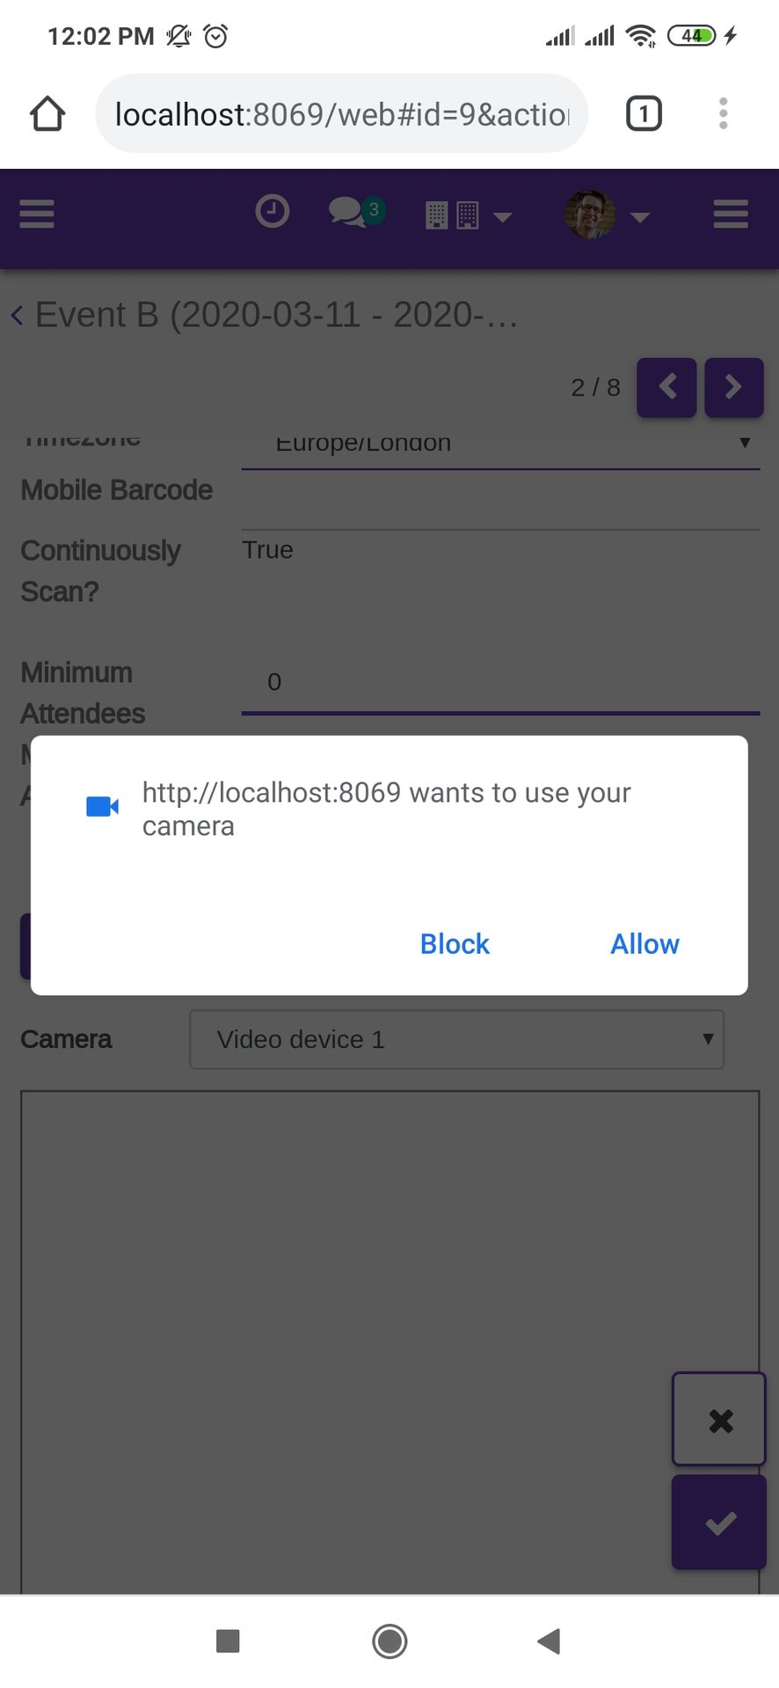The height and width of the screenshot is (1688, 779).
Task: Open the right-side hamburger menu
Action: pos(731,214)
